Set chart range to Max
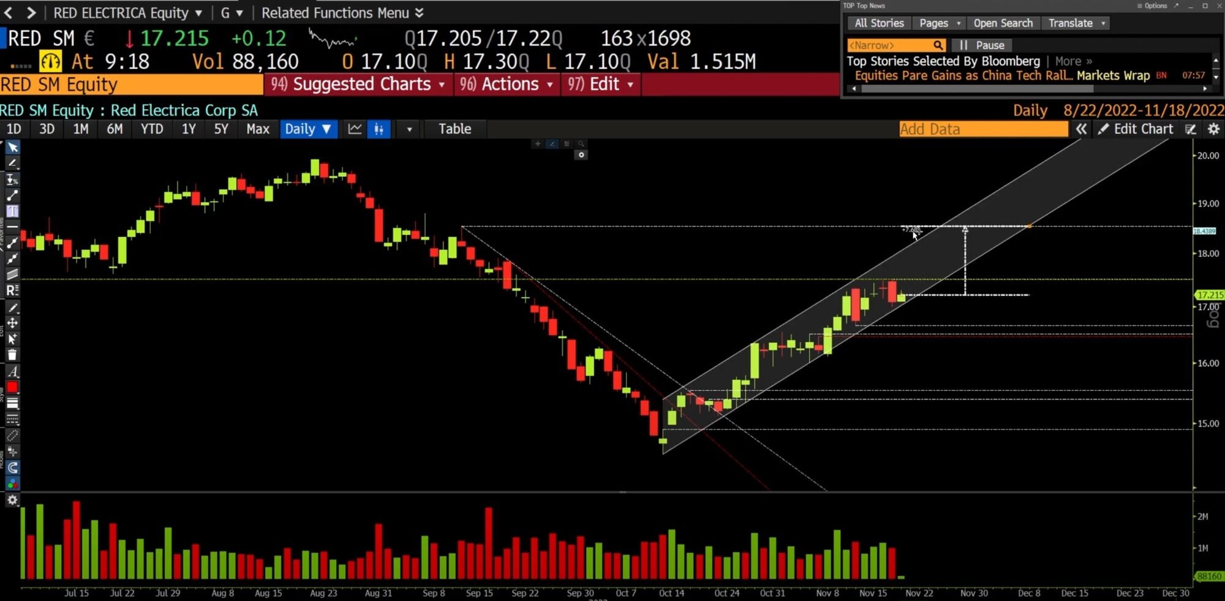The height and width of the screenshot is (601, 1225). coord(258,129)
